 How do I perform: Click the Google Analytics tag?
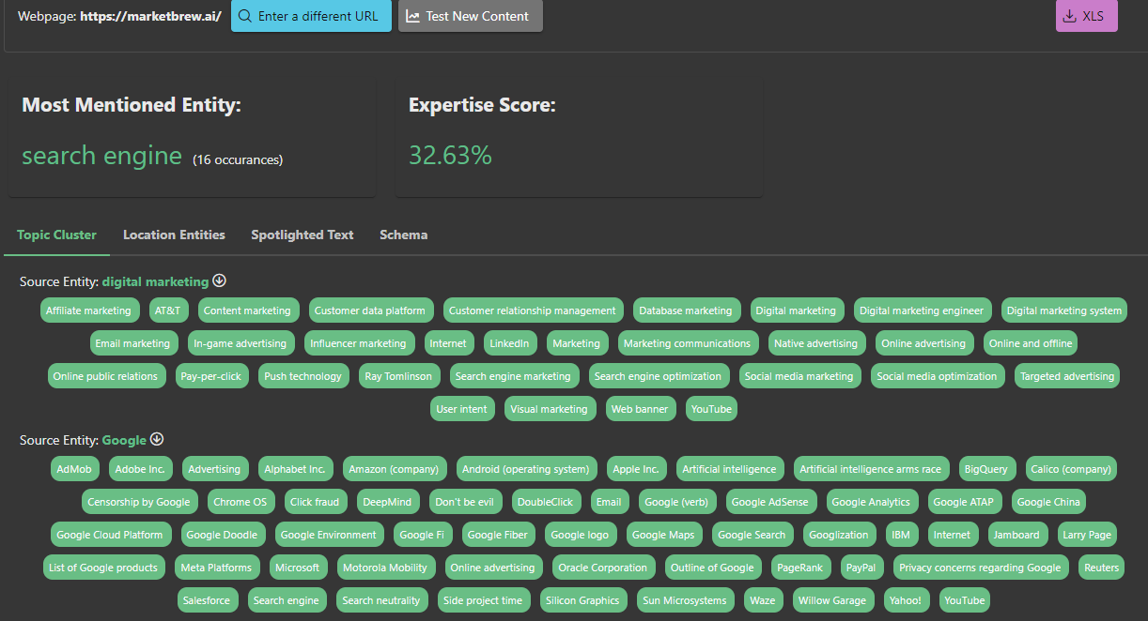pos(870,502)
